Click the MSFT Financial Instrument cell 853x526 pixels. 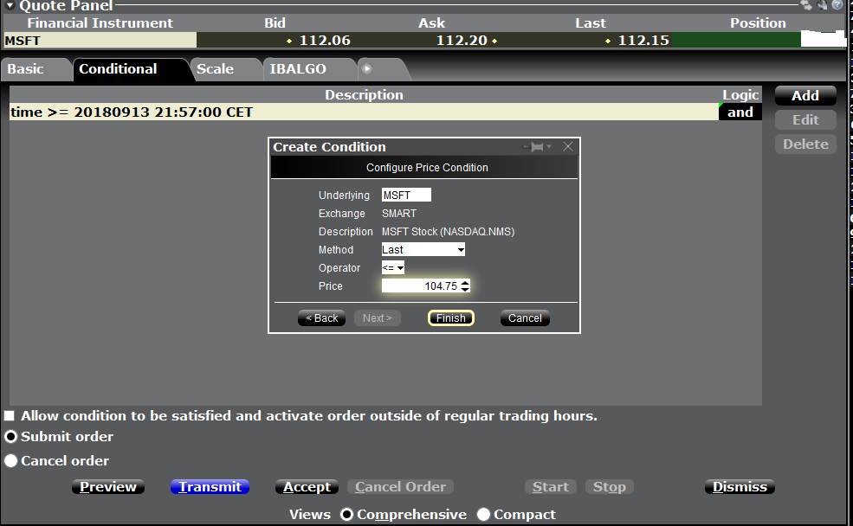click(100, 40)
